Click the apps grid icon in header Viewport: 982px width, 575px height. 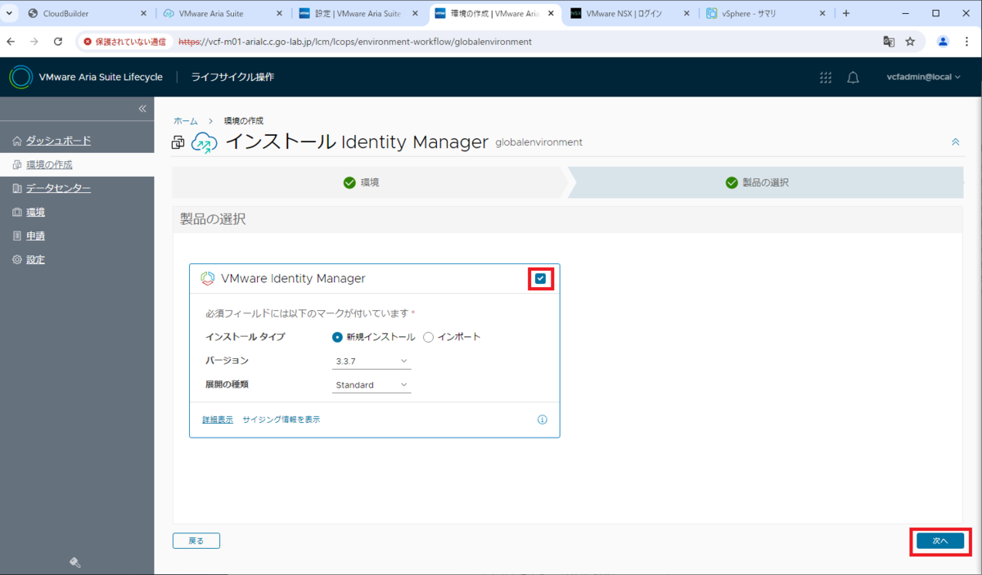click(826, 77)
